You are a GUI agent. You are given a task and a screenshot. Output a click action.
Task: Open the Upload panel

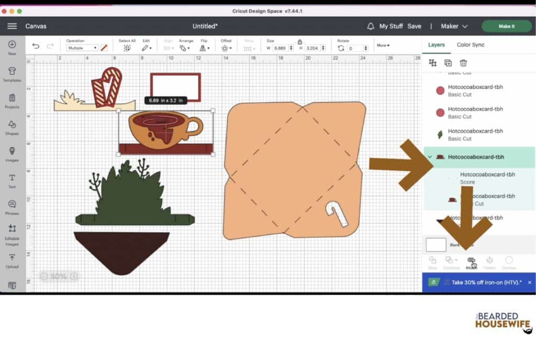pyautogui.click(x=12, y=260)
